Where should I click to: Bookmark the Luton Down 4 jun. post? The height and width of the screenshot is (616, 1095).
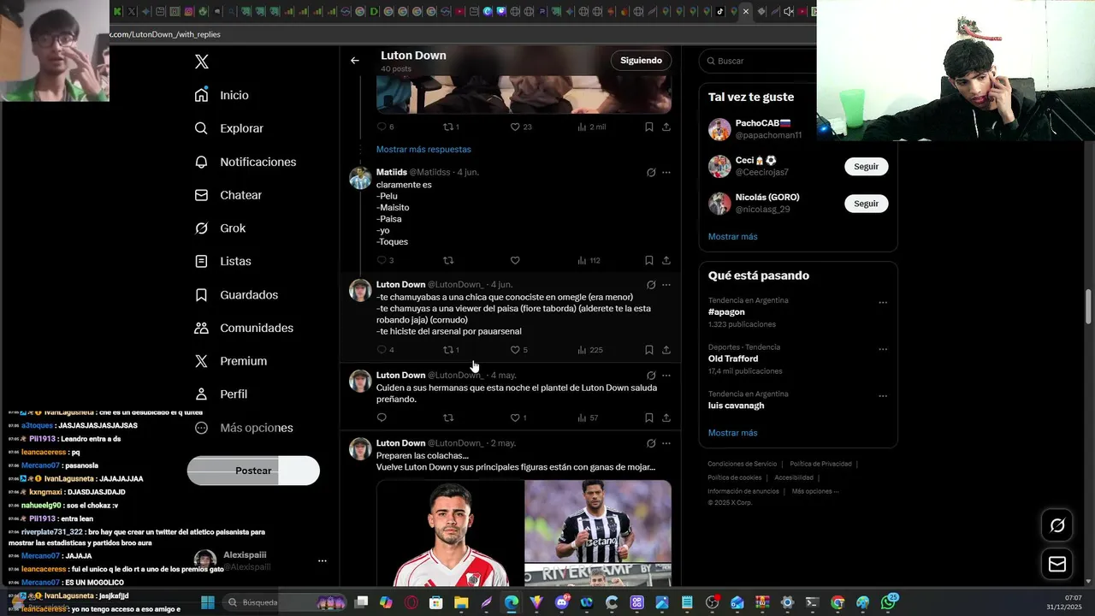(x=649, y=350)
